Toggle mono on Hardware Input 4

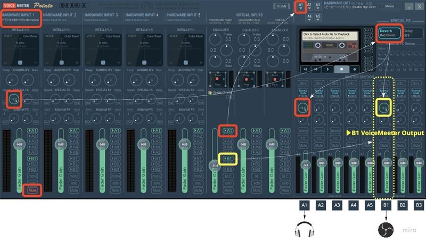157,176
